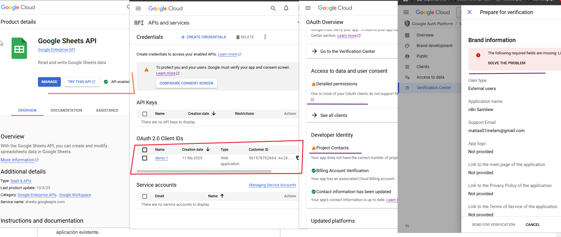Click Access to data icon in sidebar

[x=407, y=77]
